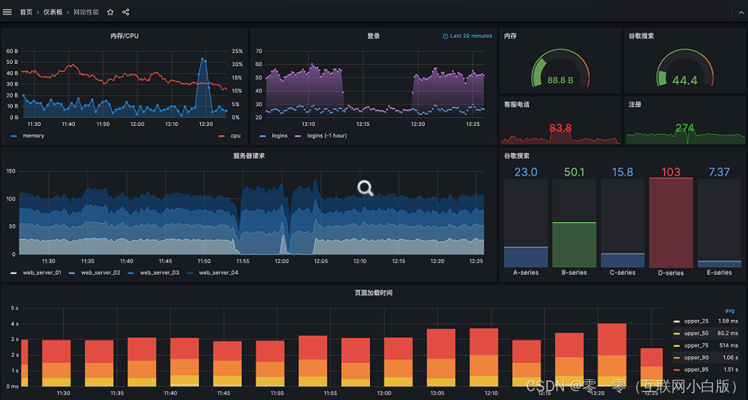Click upper_50 legend color swatch
Image resolution: width=748 pixels, height=400 pixels.
677,333
